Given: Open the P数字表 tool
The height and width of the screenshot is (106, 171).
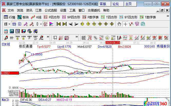Looking at the screenshot, I should tap(91, 17).
